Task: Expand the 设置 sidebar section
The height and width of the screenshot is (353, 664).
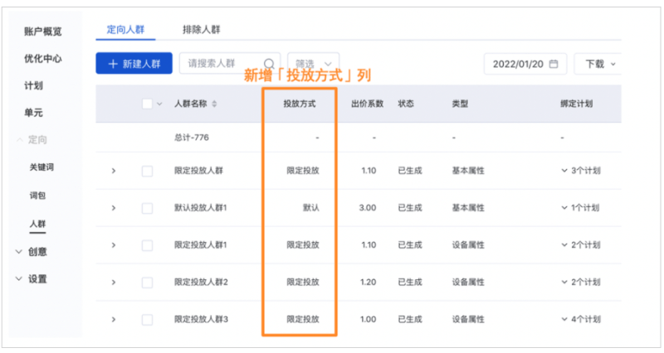Action: point(32,279)
